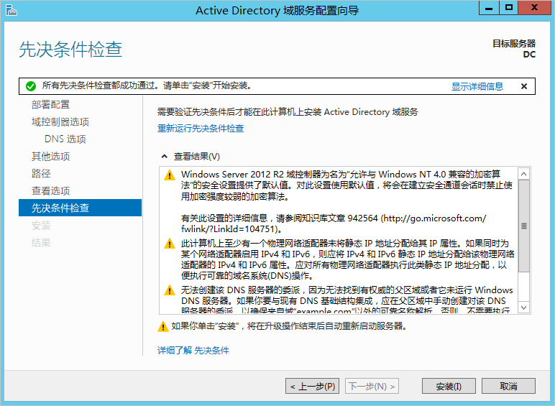Click the '无法创建该 DNS 服务器的委派' warning text
555x406 pixels.
(x=347, y=300)
